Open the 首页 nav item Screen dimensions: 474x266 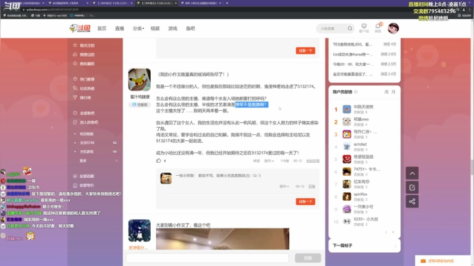[x=102, y=28]
